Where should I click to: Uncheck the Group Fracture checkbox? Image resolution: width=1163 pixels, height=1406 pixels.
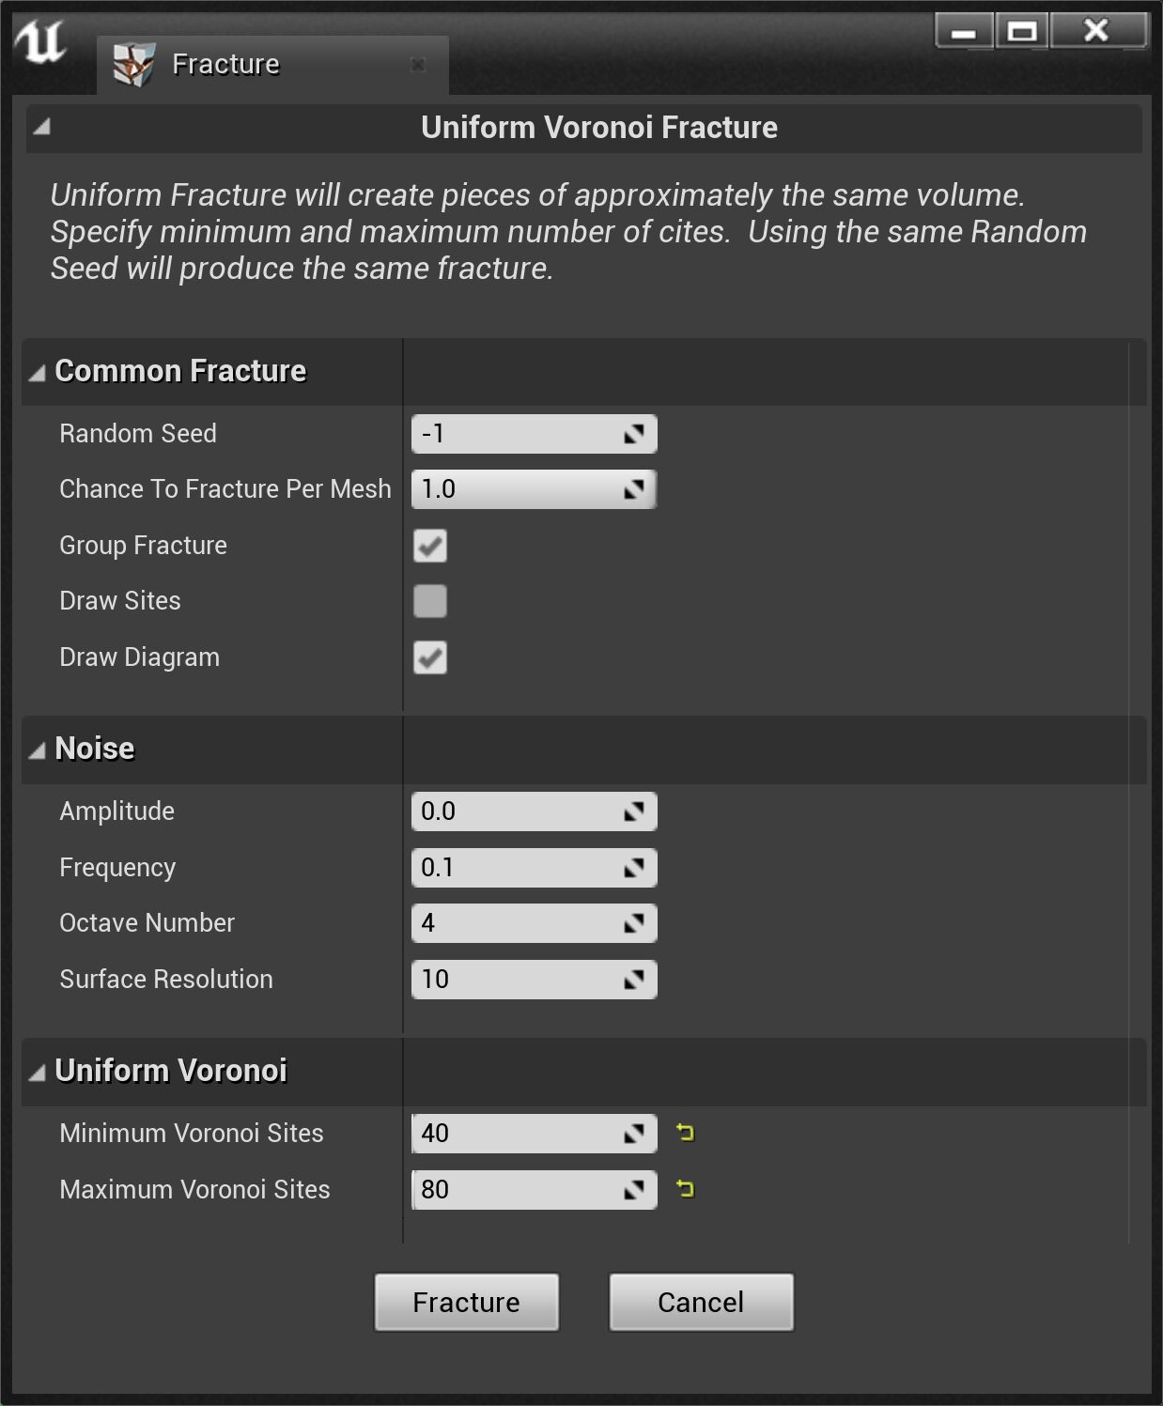pos(429,546)
